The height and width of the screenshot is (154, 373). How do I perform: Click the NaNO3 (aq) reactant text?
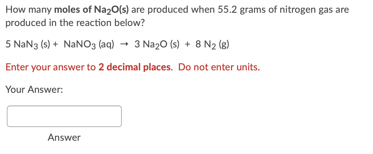click(89, 44)
